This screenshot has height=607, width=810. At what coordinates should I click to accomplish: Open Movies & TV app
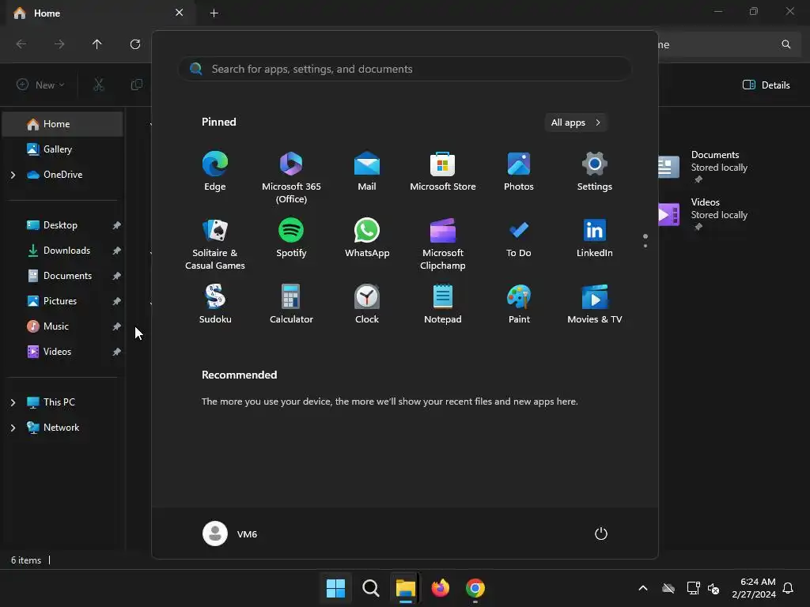595,304
